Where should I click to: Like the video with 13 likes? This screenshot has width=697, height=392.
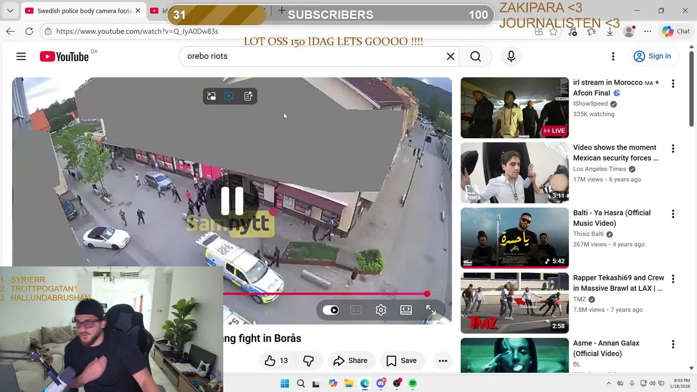click(277, 360)
